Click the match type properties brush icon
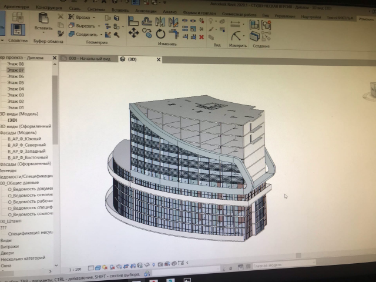Screen dimensions: 376x282 (x=61, y=34)
